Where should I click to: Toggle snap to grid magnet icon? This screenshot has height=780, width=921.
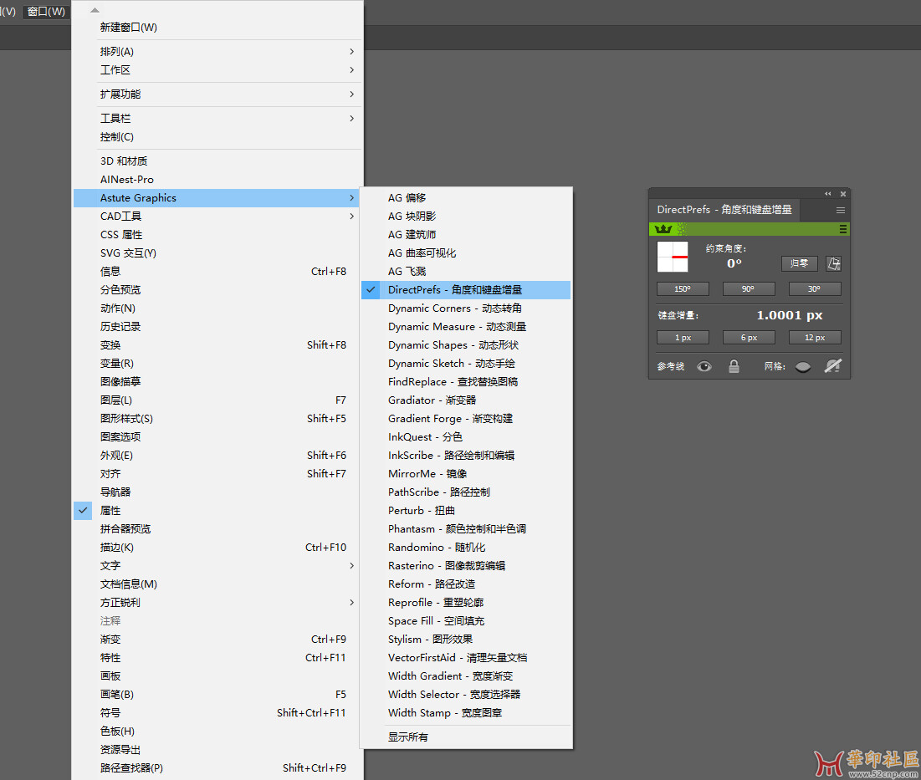coord(833,366)
